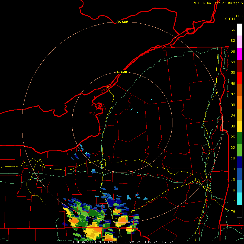Viewport: 244px width, 244px height.
Task: Click the '58' legend value
Action: pyautogui.click(x=233, y=51)
